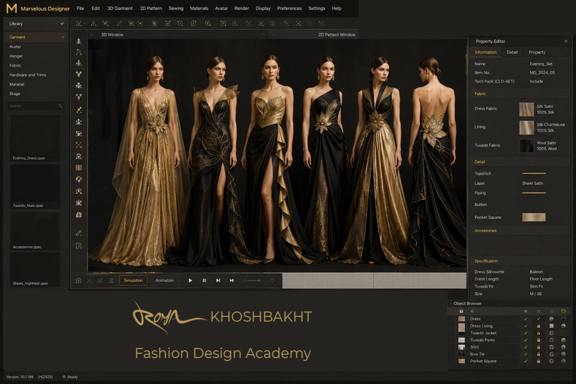Select the pen icon near bottom of left toolbar

coord(79,233)
